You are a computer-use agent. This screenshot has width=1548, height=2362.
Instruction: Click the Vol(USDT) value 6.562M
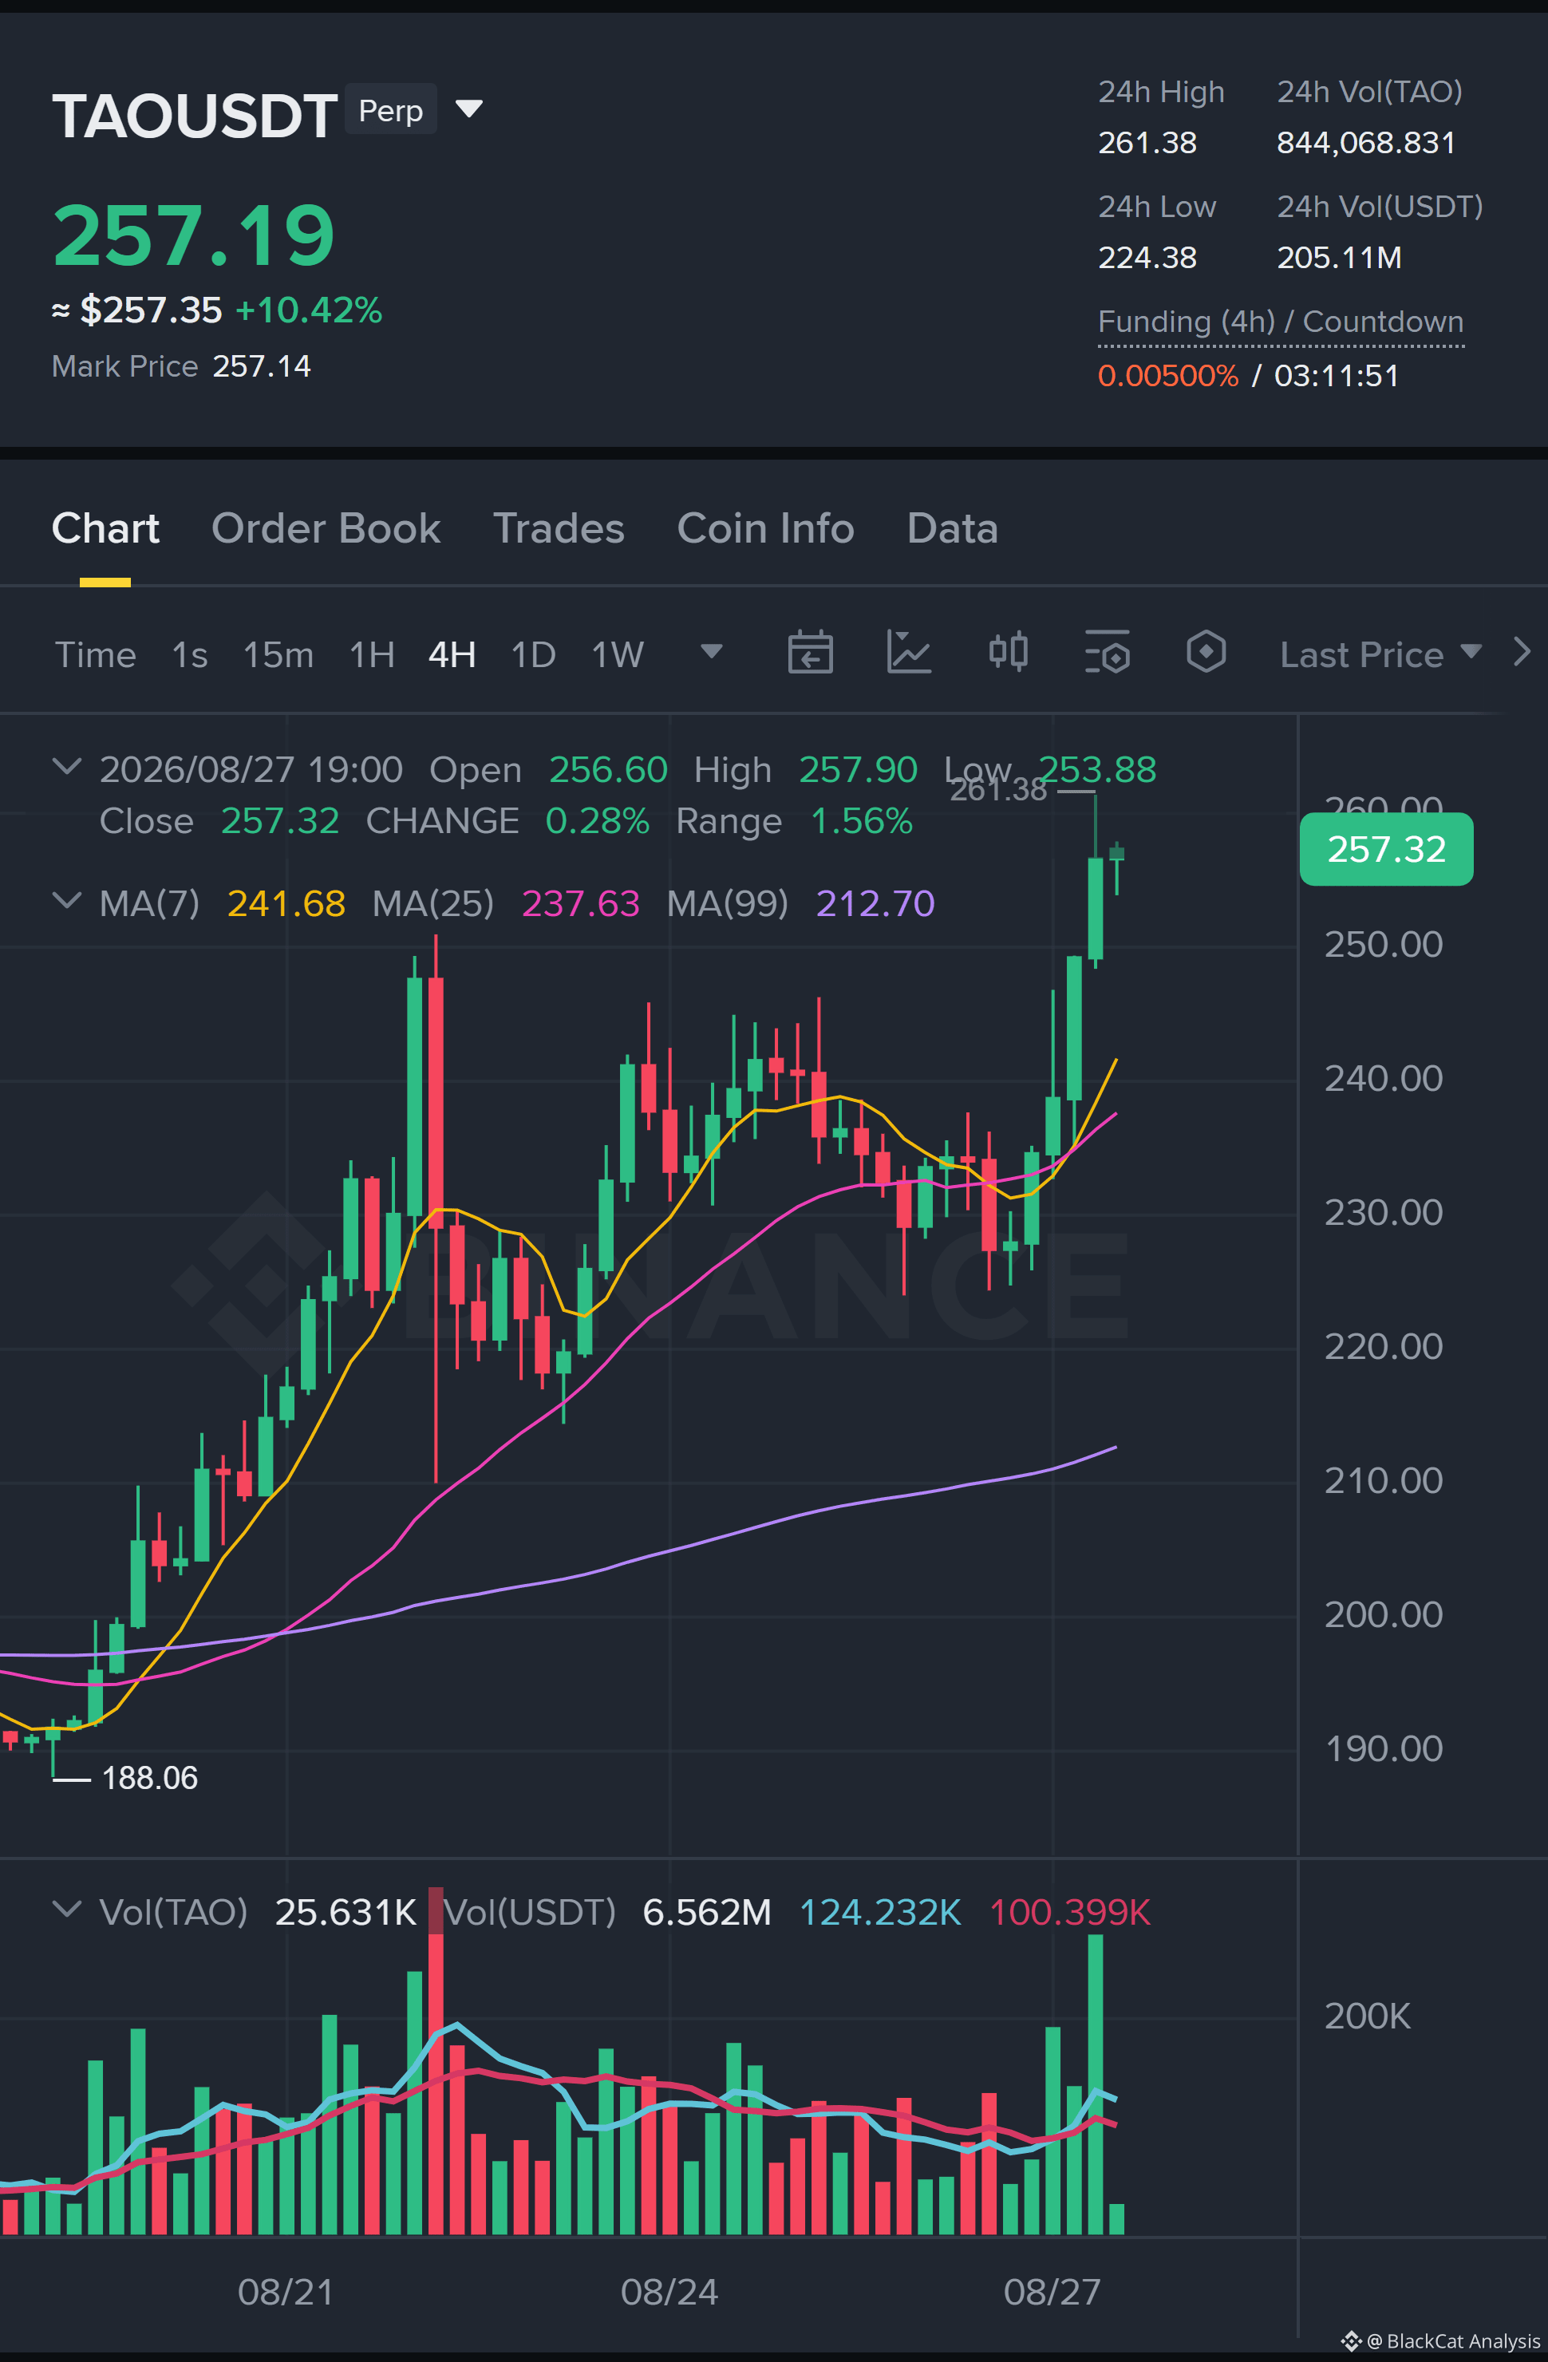tap(706, 1913)
